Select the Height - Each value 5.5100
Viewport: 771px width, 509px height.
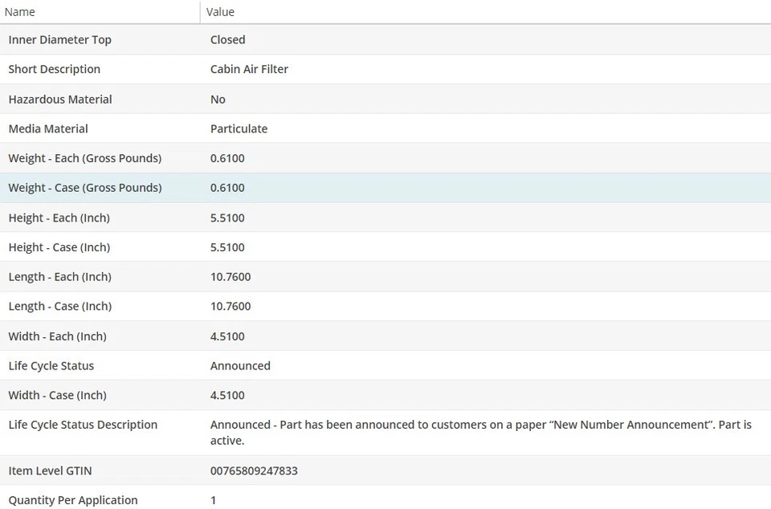coord(227,218)
